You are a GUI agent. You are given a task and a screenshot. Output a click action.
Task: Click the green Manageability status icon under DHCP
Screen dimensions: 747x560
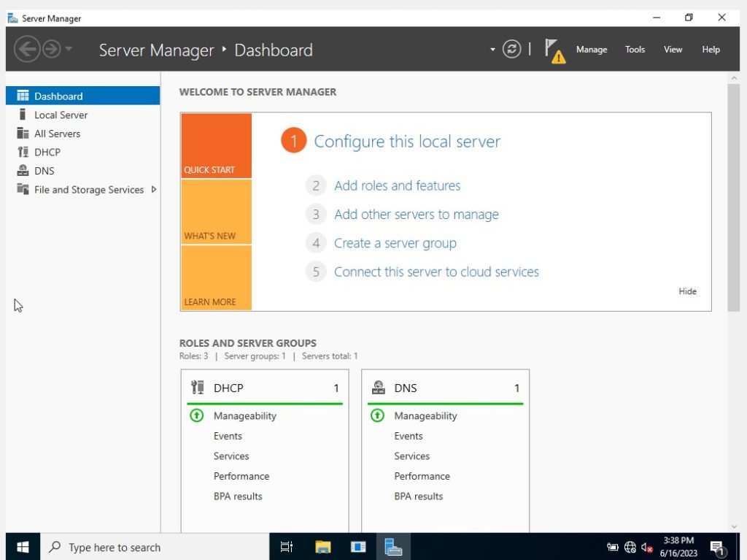pyautogui.click(x=196, y=415)
